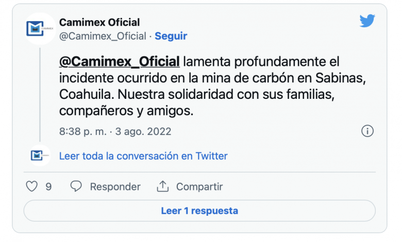The width and height of the screenshot is (402, 242).
Task: Like the tweet with the heart icon
Action: coord(32,186)
